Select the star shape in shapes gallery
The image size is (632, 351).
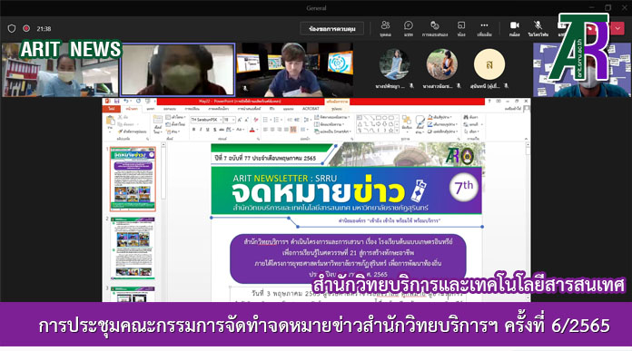[390, 131]
